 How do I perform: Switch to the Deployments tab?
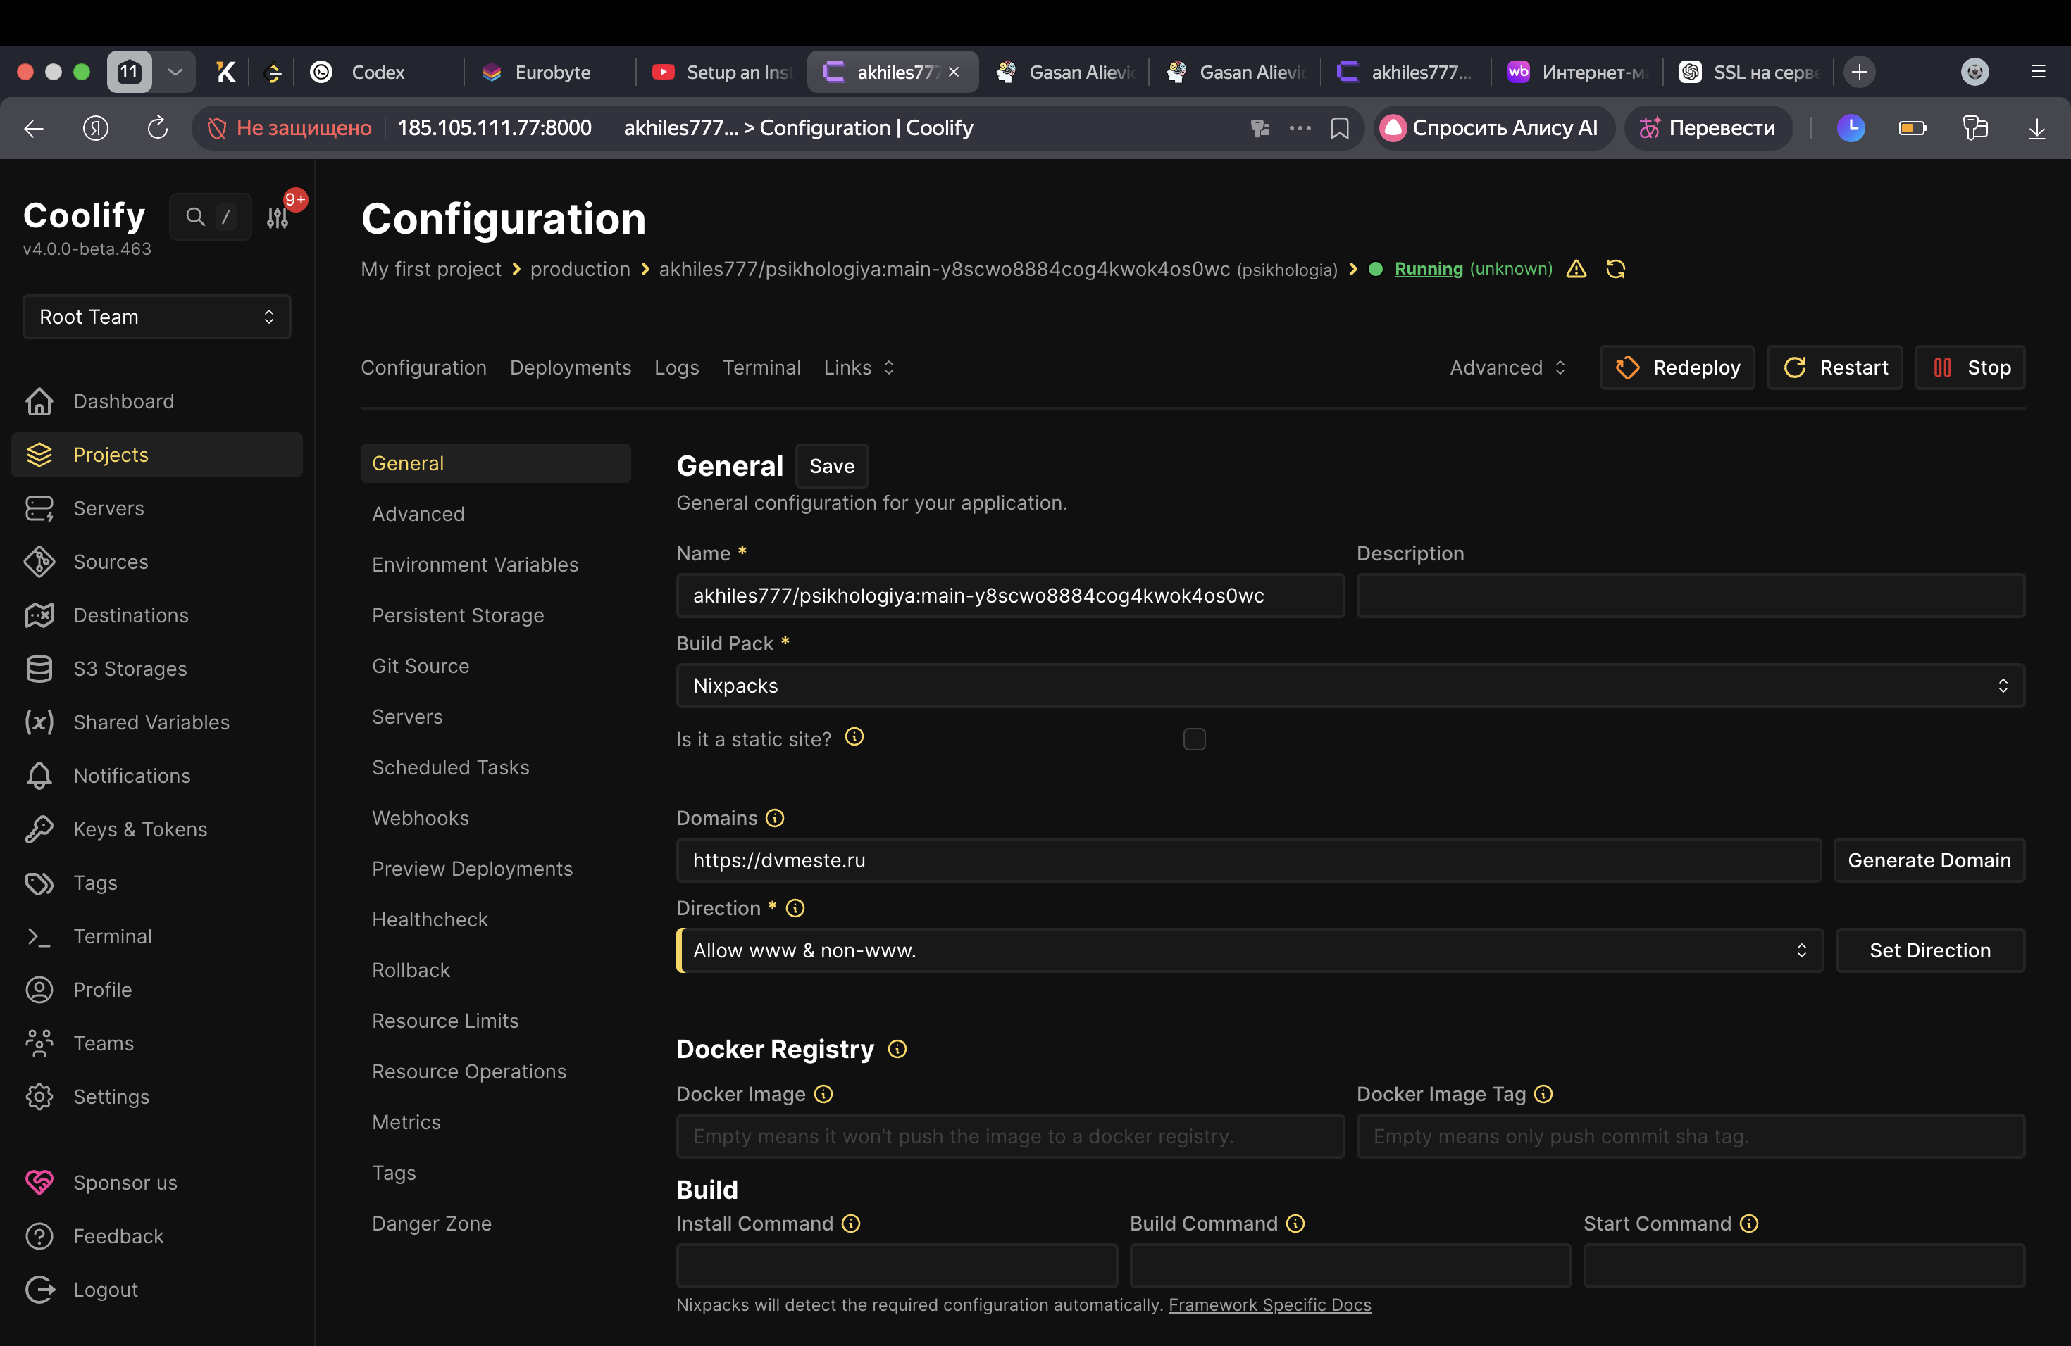[570, 367]
